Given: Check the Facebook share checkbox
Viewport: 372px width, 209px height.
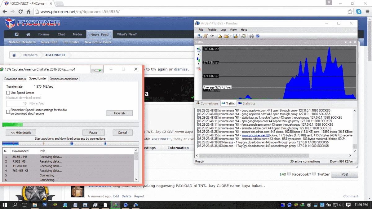Looking at the screenshot, I should (x=289, y=174).
